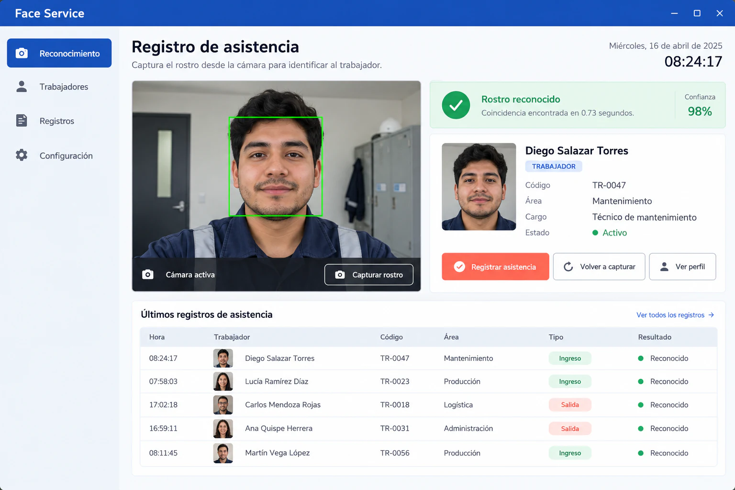Click the TRABAJADOR role badge
The image size is (735, 490).
tap(554, 166)
